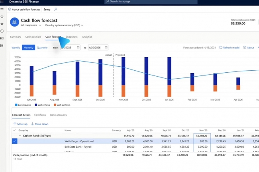Click the Currency column header
259x172 pixels.
click(x=116, y=130)
